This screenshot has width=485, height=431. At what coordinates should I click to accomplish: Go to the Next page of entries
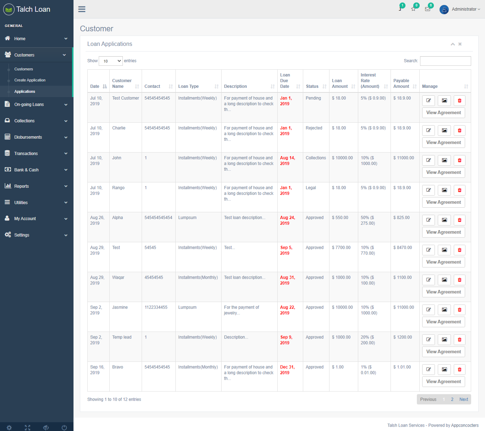point(463,399)
